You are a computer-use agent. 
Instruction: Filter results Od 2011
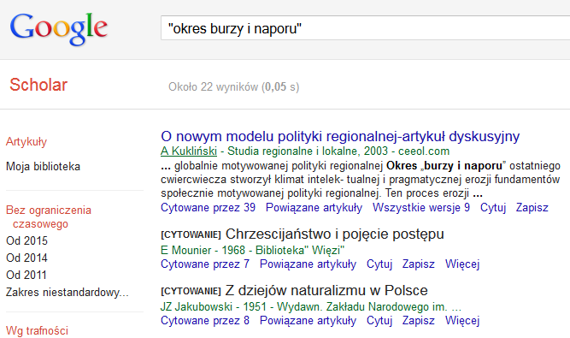click(x=26, y=275)
